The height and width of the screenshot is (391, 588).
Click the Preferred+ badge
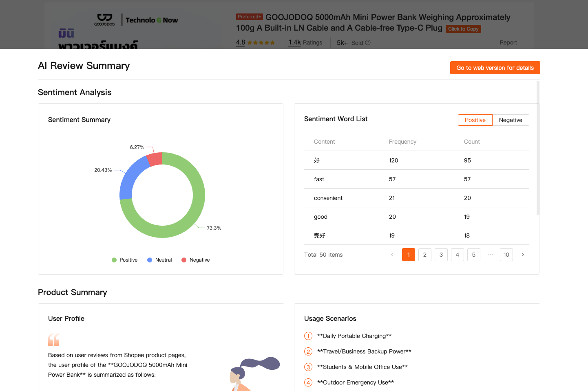pyautogui.click(x=249, y=17)
